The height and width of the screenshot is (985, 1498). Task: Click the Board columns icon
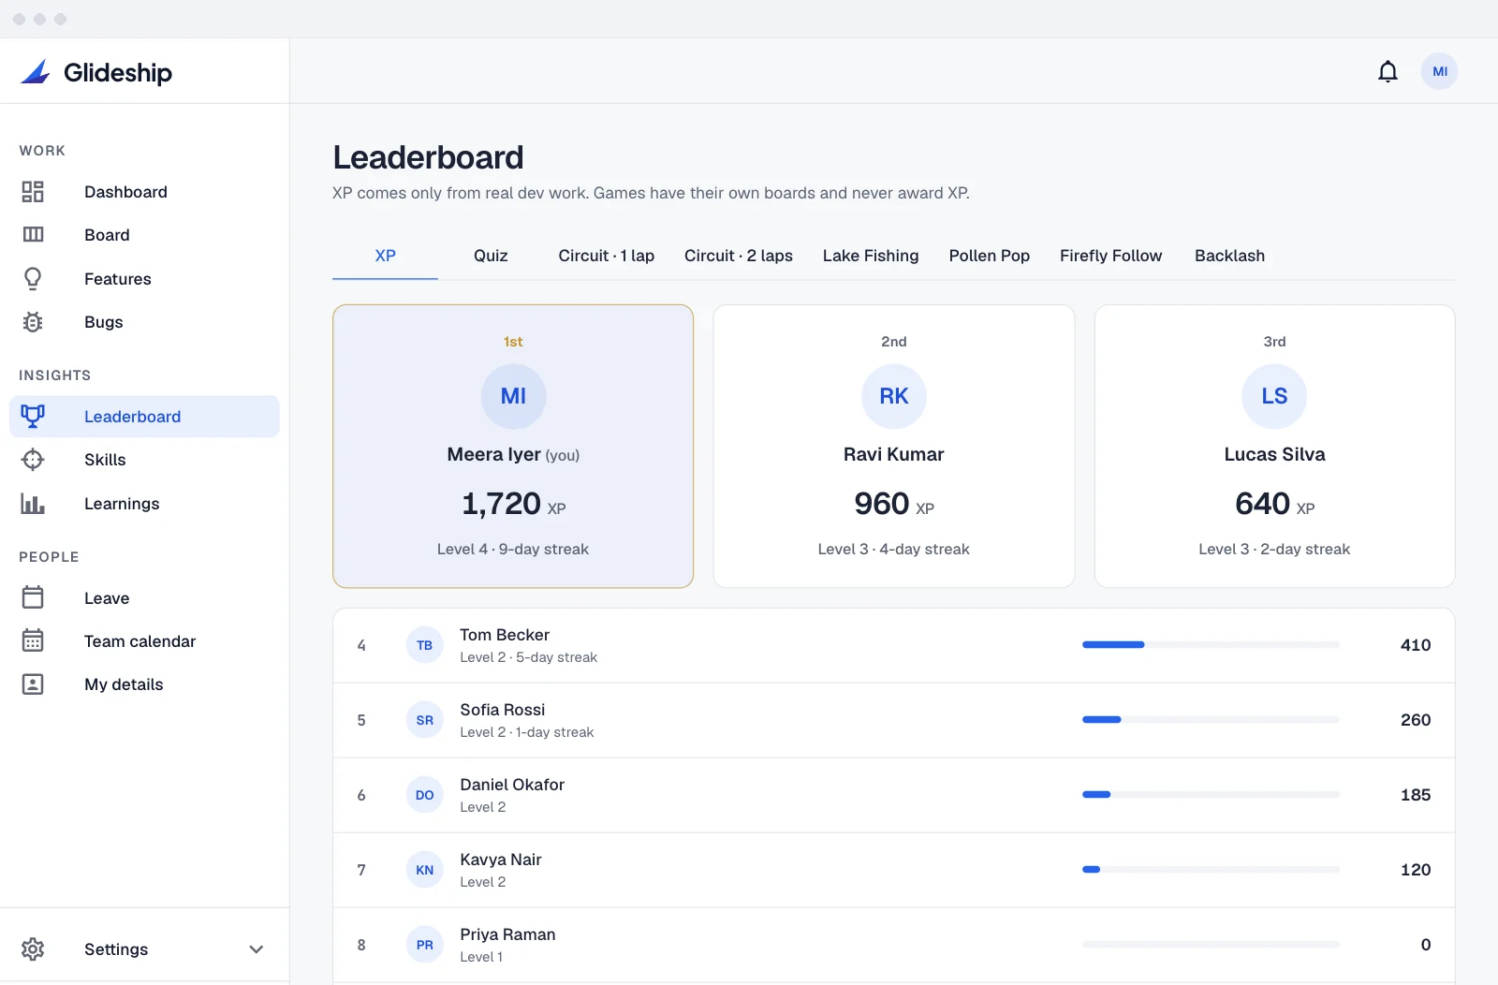(33, 235)
